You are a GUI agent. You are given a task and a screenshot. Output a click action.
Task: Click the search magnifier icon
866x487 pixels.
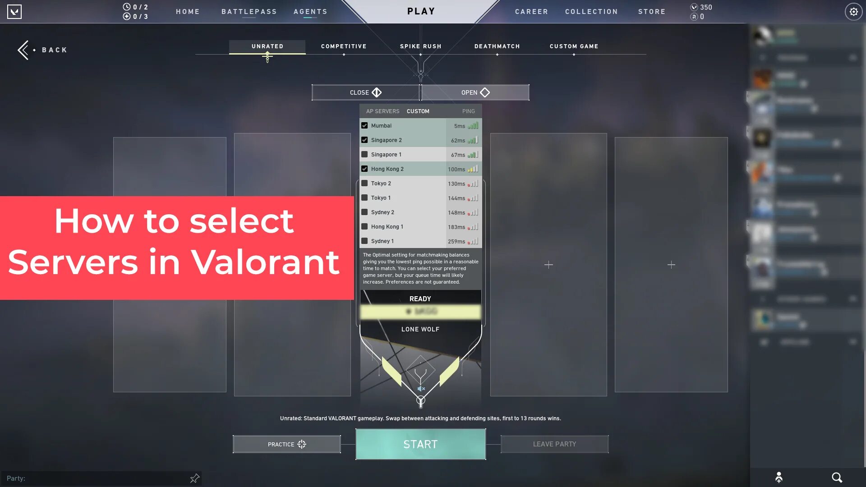pyautogui.click(x=837, y=478)
